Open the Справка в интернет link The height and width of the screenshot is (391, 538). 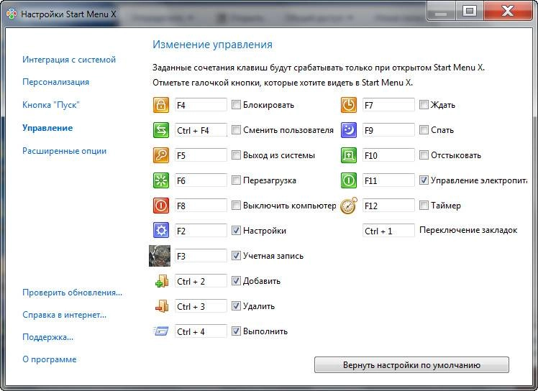coord(64,315)
